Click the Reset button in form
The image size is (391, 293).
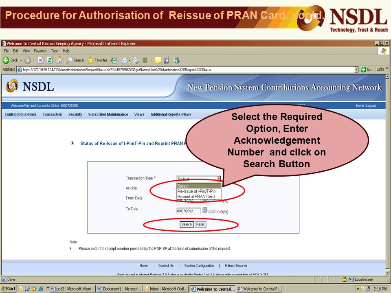click(200, 224)
